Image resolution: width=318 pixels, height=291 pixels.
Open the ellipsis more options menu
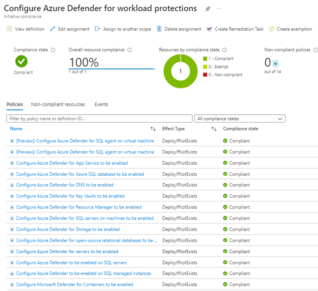pos(219,8)
